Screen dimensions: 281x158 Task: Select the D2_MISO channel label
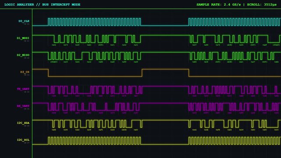pos(23,55)
